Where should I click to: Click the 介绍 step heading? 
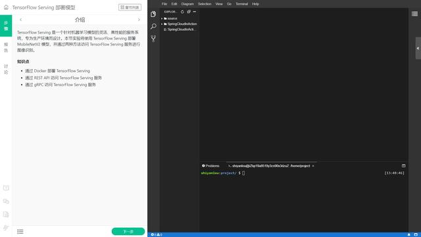pyautogui.click(x=80, y=20)
